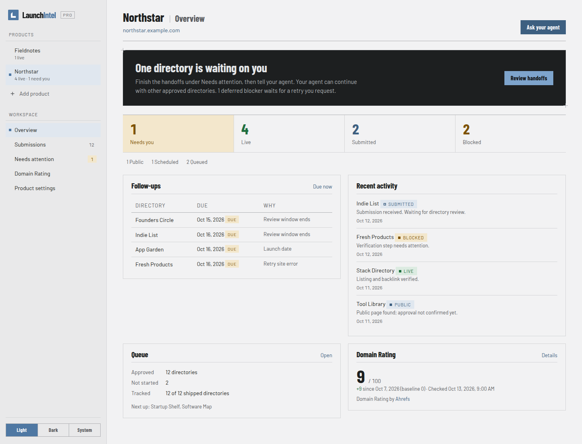Click the PRO badge next to the logo

67,15
